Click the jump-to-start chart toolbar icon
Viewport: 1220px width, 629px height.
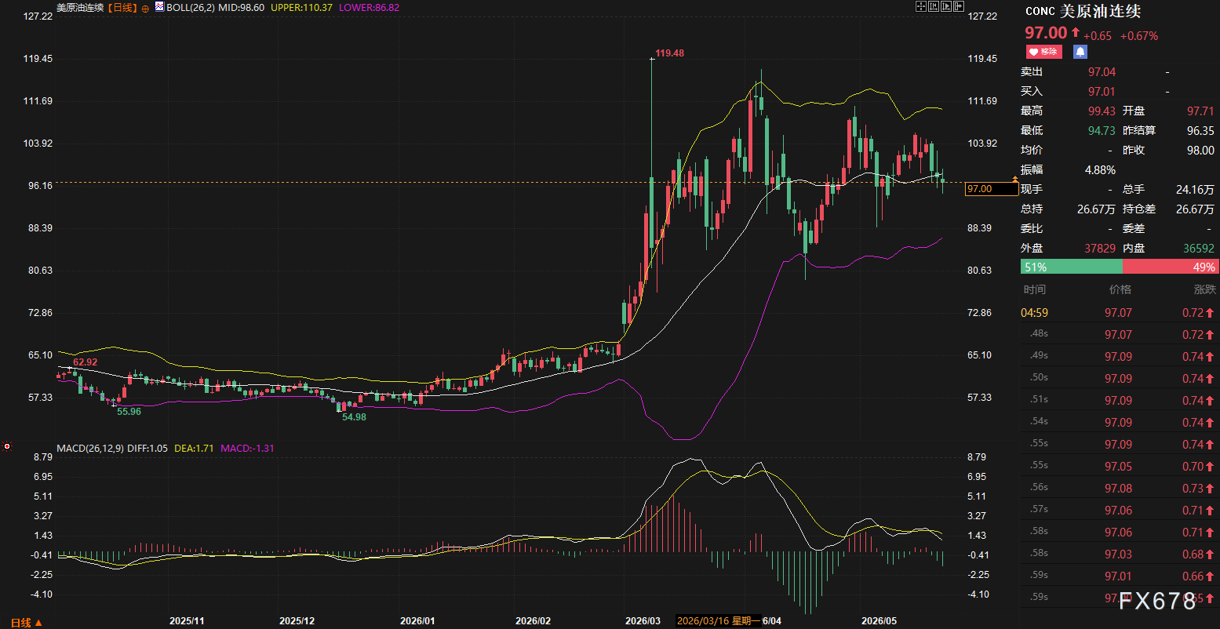(x=934, y=6)
